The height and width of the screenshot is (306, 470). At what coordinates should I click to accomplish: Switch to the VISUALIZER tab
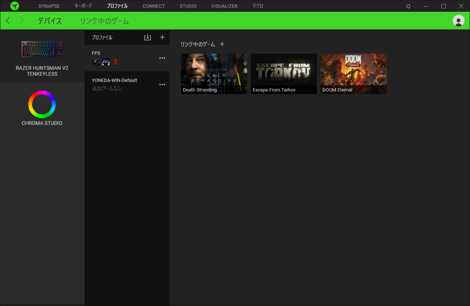[224, 6]
